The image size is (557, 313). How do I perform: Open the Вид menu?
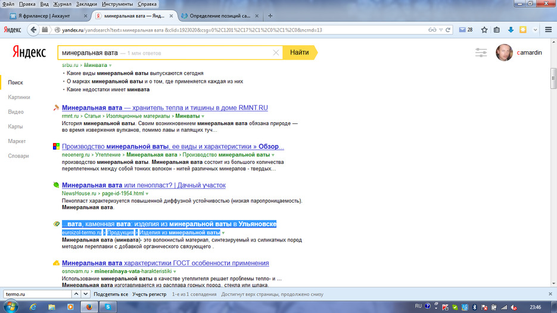point(44,4)
